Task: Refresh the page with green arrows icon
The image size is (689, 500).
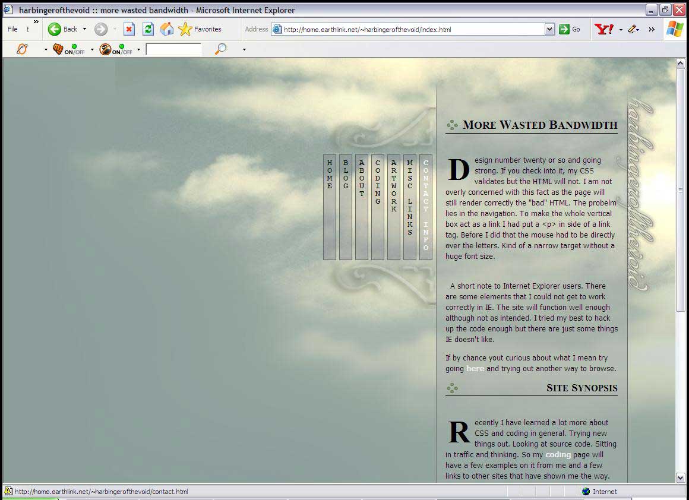Action: [x=148, y=30]
